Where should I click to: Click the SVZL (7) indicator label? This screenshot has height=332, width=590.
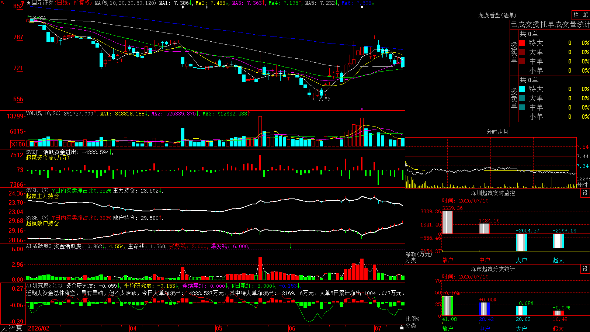pos(37,191)
